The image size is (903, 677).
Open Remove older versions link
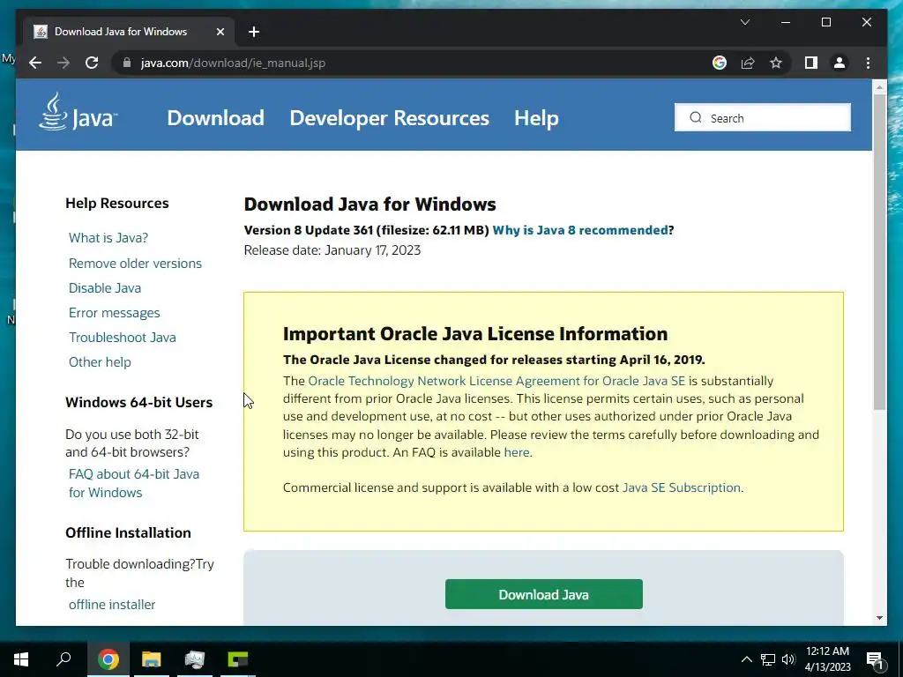(x=135, y=263)
